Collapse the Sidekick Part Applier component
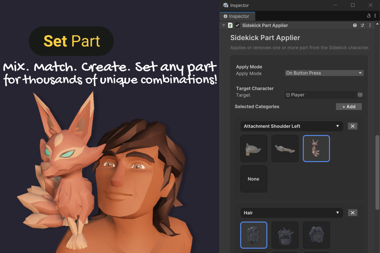Image resolution: width=380 pixels, height=253 pixels. (x=224, y=25)
